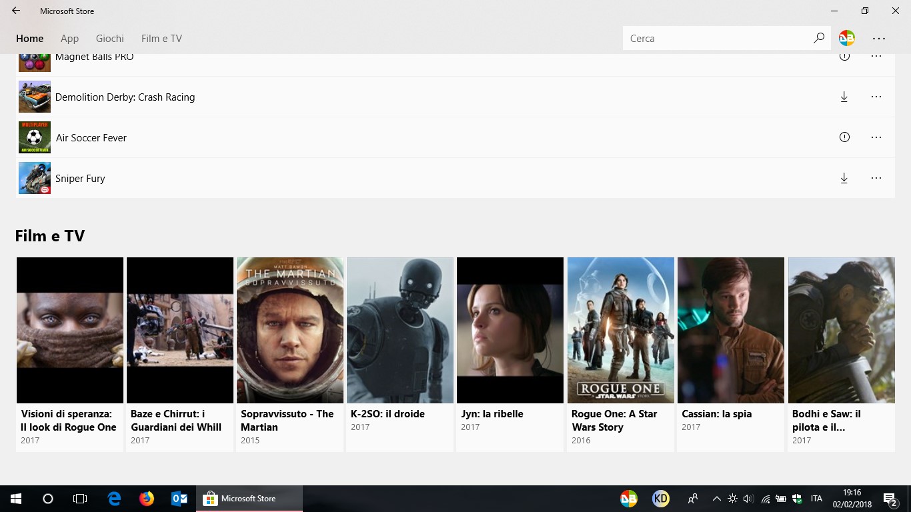
Task: Open Cortana search circle on taskbar
Action: [x=48, y=499]
